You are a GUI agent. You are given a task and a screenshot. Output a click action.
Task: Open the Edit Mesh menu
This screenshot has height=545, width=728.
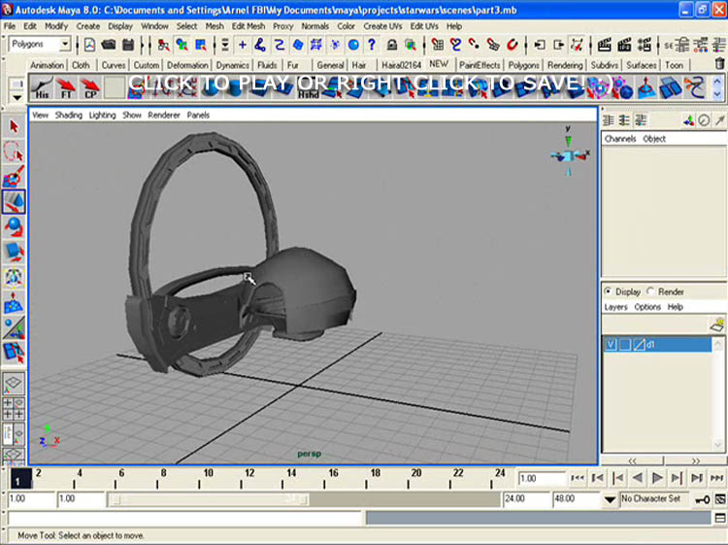click(x=247, y=26)
